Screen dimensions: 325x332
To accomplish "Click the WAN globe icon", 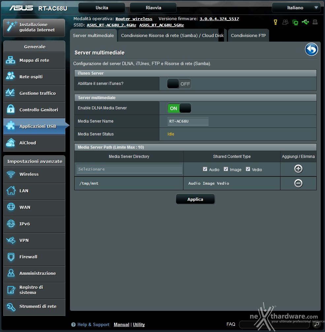I will [11, 207].
